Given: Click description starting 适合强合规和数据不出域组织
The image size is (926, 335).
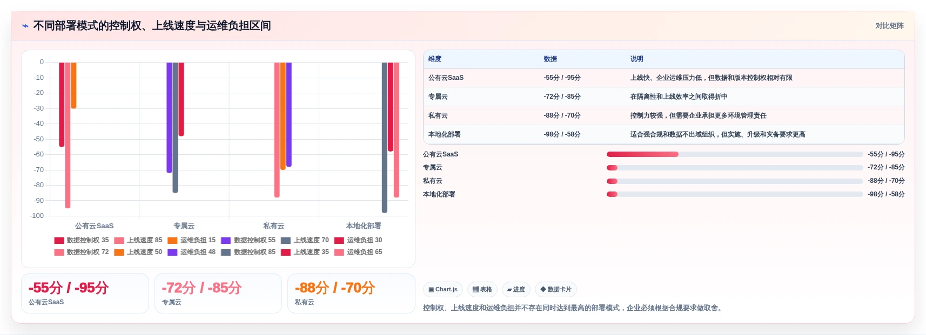Looking at the screenshot, I should pyautogui.click(x=717, y=135).
